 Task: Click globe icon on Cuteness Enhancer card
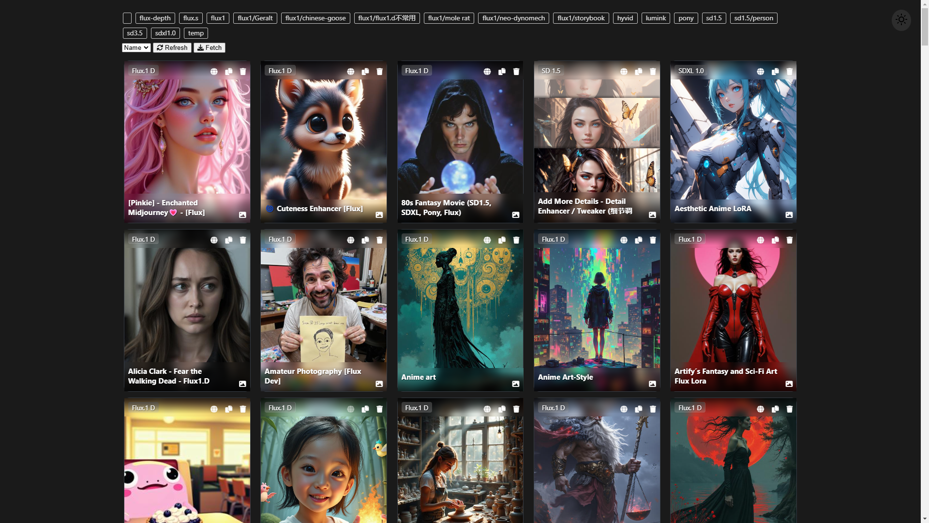click(350, 72)
